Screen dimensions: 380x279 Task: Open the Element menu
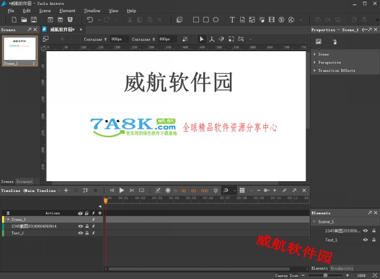(67, 11)
